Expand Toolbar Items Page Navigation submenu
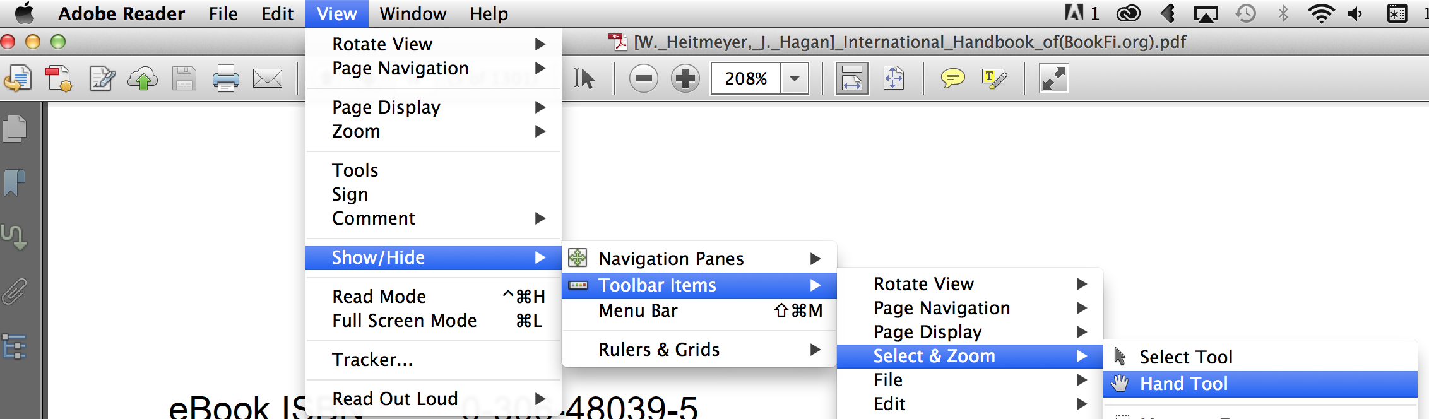This screenshot has width=1429, height=419. click(x=970, y=308)
